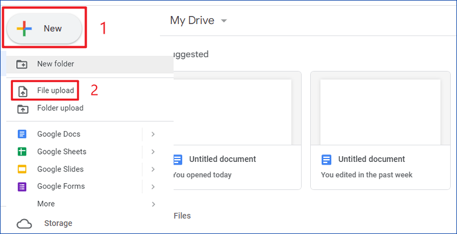This screenshot has width=457, height=234.
Task: Expand the Google Forms submenu arrow
Action: tap(153, 187)
